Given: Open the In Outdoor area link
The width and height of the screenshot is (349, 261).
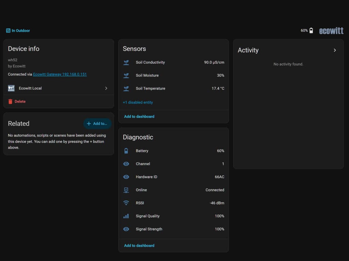Looking at the screenshot, I should pyautogui.click(x=18, y=31).
